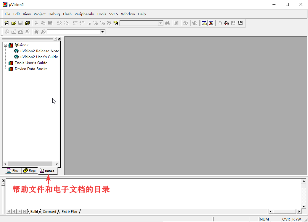This screenshot has height=222, width=308.
Task: Switch to Find in Files output tab
Action: pyautogui.click(x=69, y=212)
